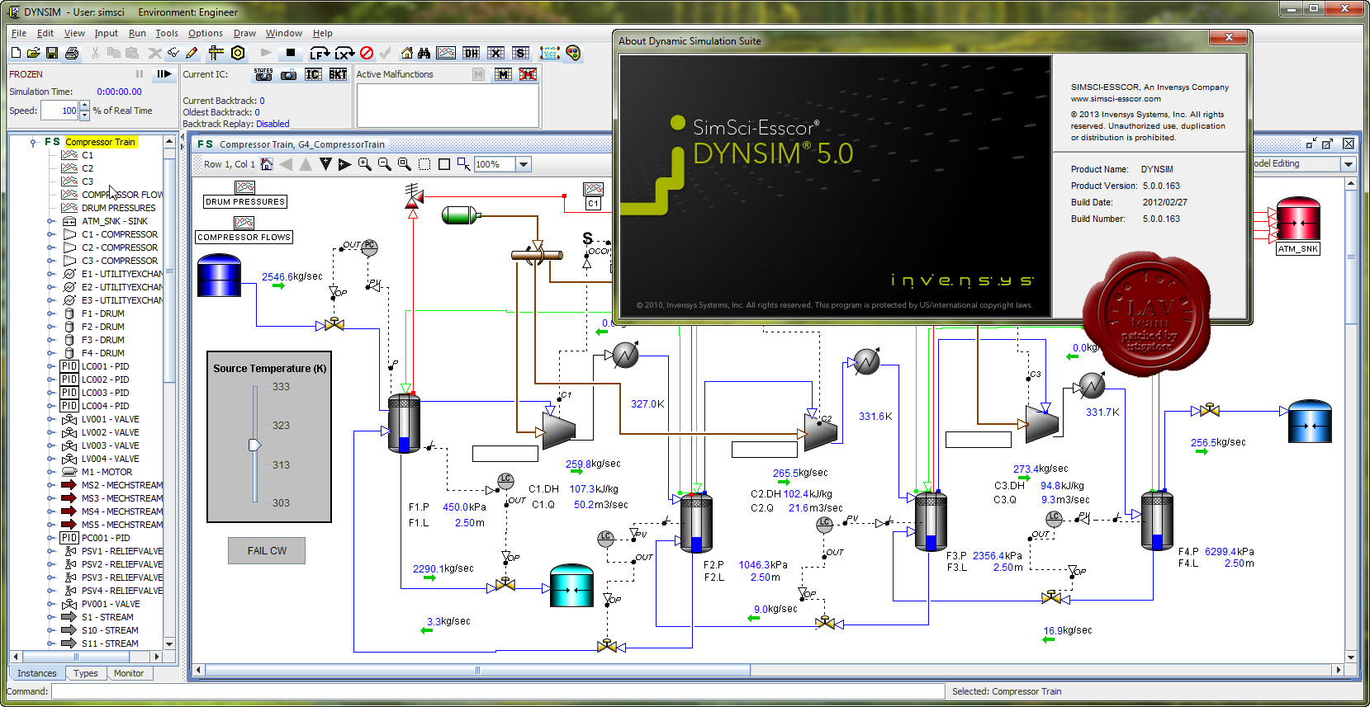
Task: Open the Model Editing mode dropdown arrow
Action: pos(1349,164)
